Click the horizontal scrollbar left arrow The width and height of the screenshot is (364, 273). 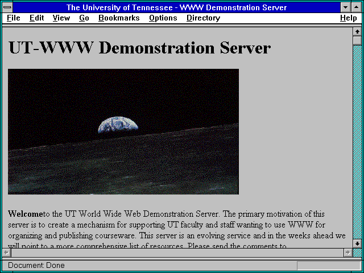pyautogui.click(x=6, y=253)
